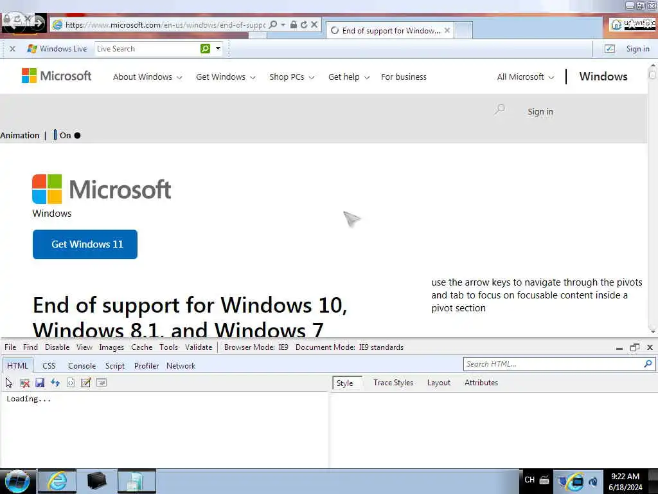Viewport: 658px width, 494px height.
Task: Click the Windows brand link in the header
Action: tap(603, 77)
